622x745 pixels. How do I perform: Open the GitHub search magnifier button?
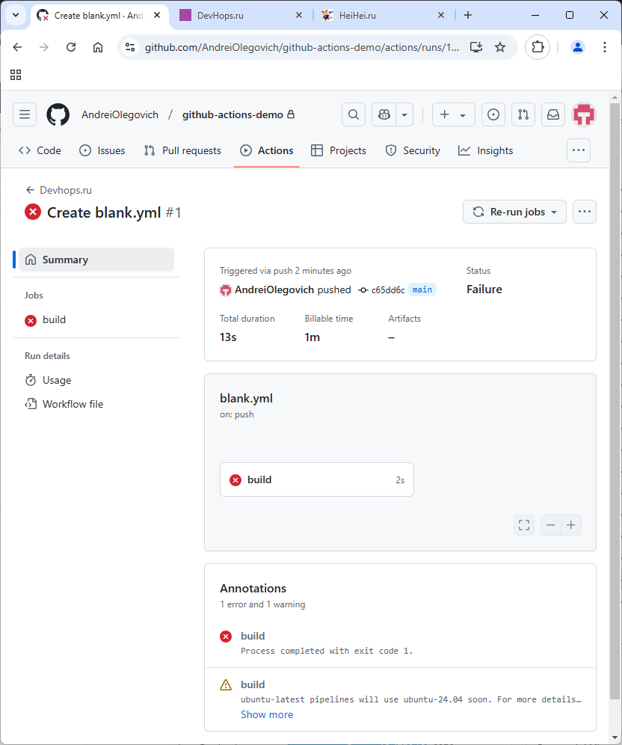click(x=354, y=114)
